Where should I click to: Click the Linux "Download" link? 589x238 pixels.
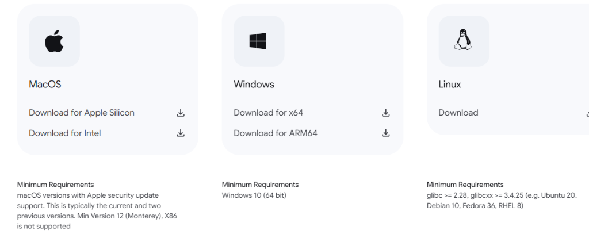pos(458,113)
